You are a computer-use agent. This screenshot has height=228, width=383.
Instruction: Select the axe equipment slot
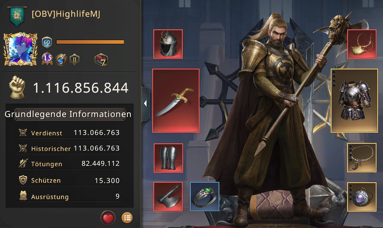(x=168, y=196)
